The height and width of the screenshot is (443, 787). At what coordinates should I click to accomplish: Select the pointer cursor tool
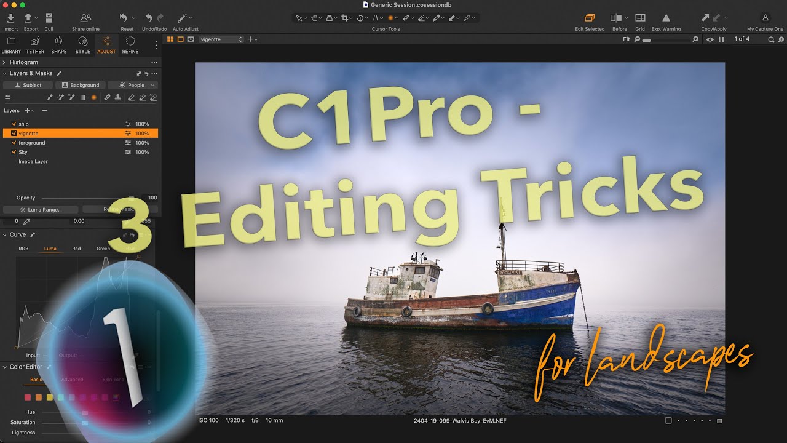pyautogui.click(x=298, y=18)
